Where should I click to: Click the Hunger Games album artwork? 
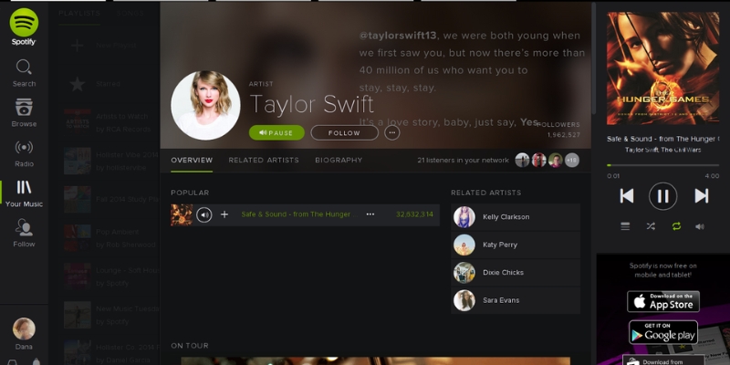[x=663, y=68]
